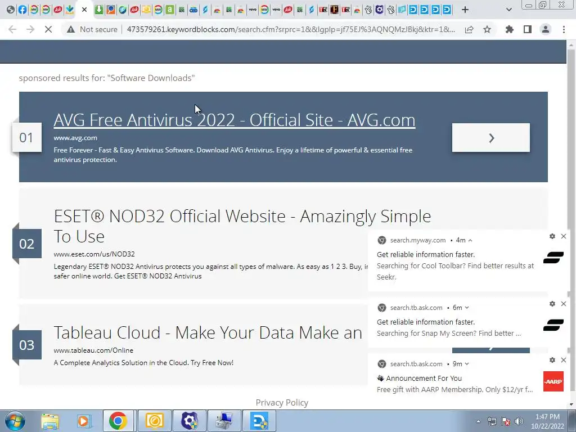This screenshot has height=432, width=576.
Task: Click the volume speaker tray icon
Action: pos(519,421)
